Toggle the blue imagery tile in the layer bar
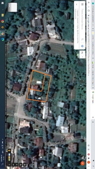 (9, 155)
